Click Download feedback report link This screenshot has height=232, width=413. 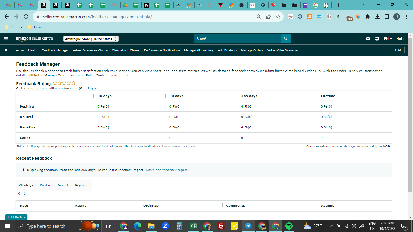(167, 170)
